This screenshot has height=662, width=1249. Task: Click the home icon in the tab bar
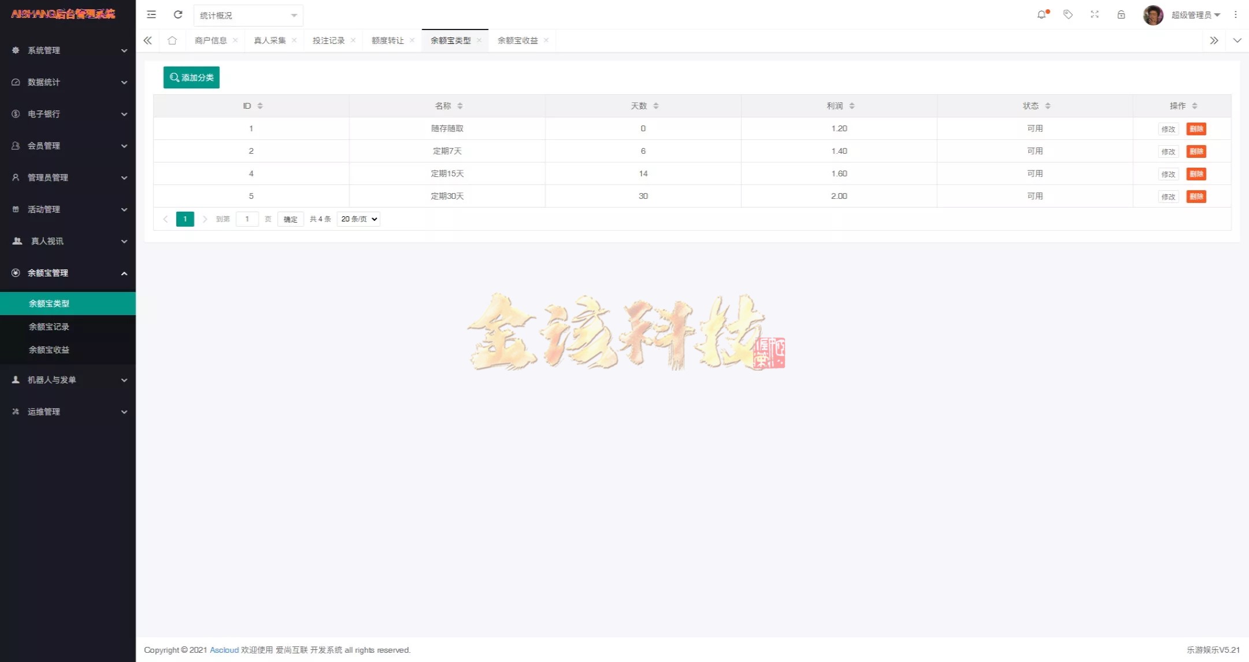[172, 40]
